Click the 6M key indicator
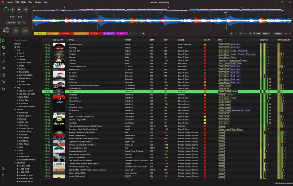Screen dimensions: 293x186 coord(19,23)
